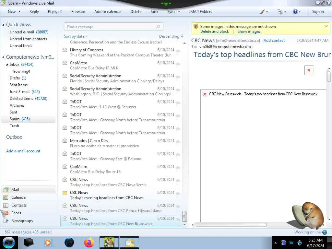This screenshot has height=249, width=332.
Task: Click the search magnifier in Find a message
Action: (158, 27)
